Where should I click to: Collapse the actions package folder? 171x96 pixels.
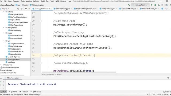point(3,12)
